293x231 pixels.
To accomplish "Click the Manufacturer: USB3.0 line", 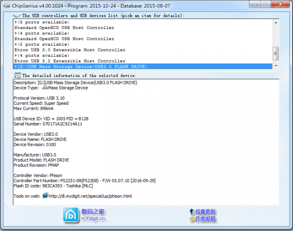I will pos(35,155).
